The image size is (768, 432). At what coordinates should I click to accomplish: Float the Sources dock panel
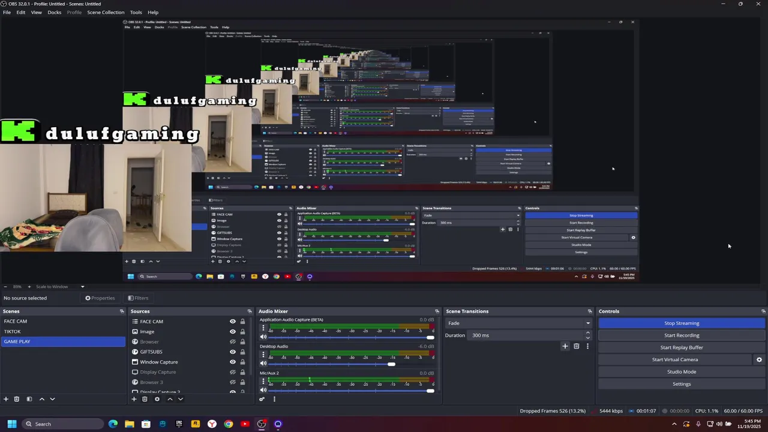click(250, 311)
